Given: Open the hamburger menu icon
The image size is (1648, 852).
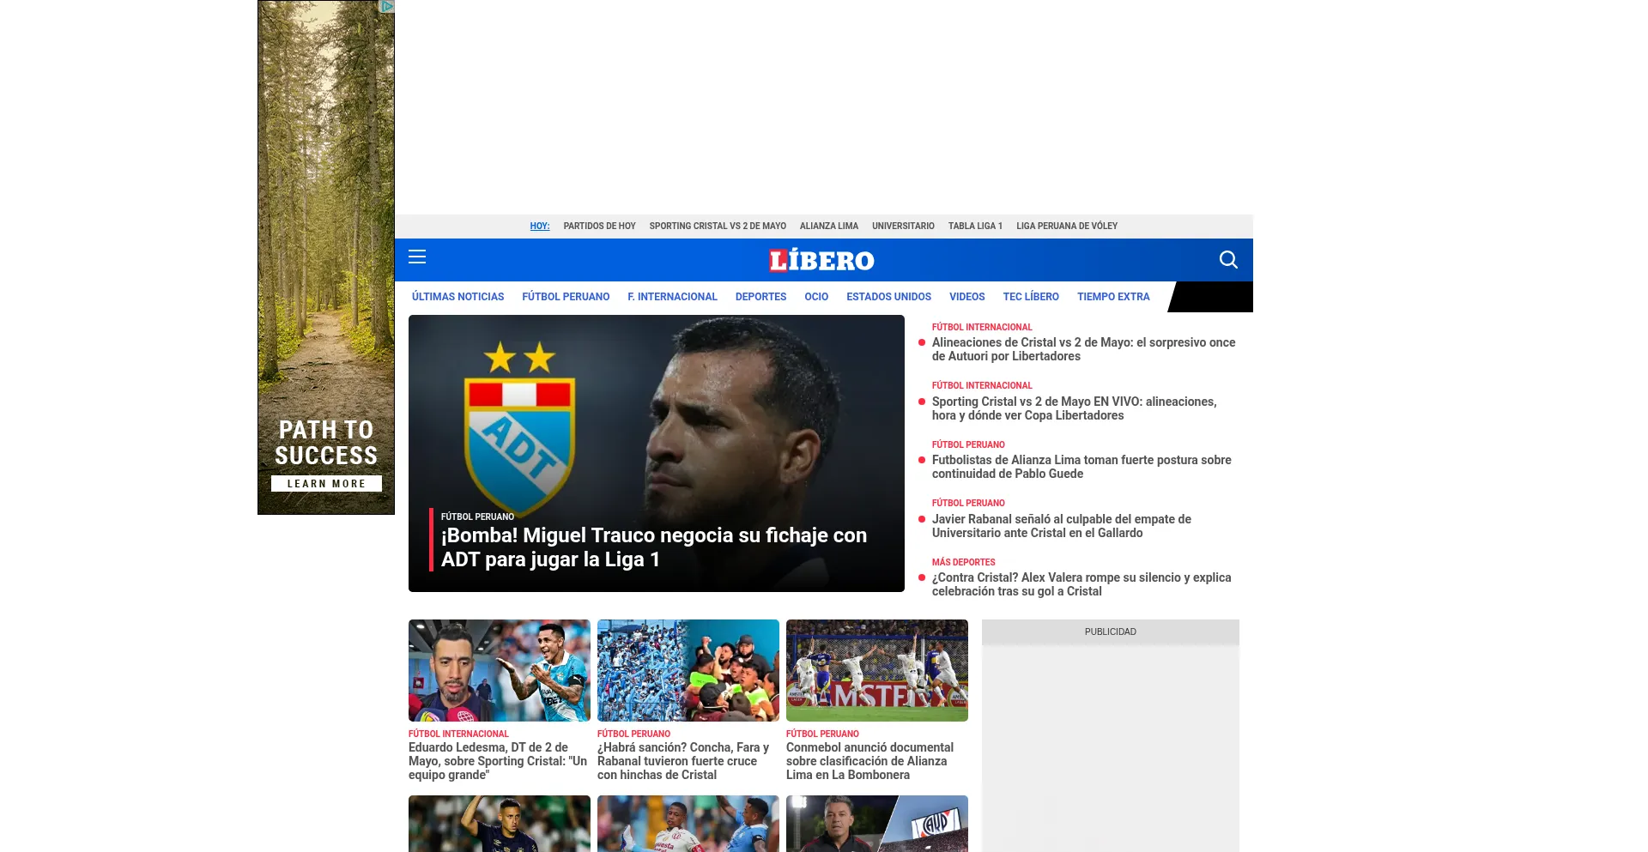Looking at the screenshot, I should pos(417,257).
